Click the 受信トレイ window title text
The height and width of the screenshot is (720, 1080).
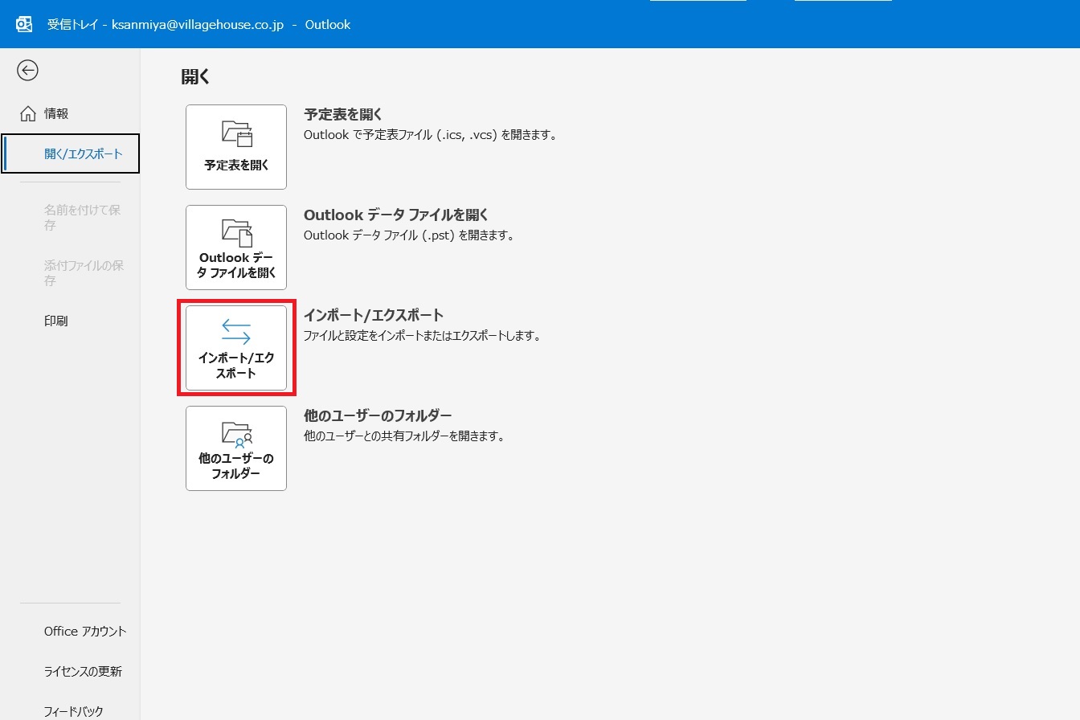[x=198, y=25]
